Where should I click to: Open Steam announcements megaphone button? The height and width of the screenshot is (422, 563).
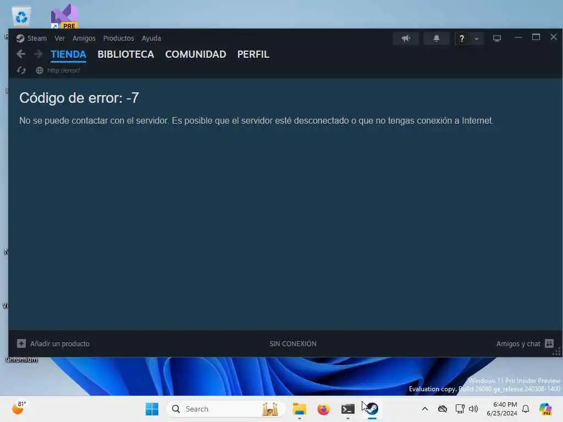click(x=406, y=38)
